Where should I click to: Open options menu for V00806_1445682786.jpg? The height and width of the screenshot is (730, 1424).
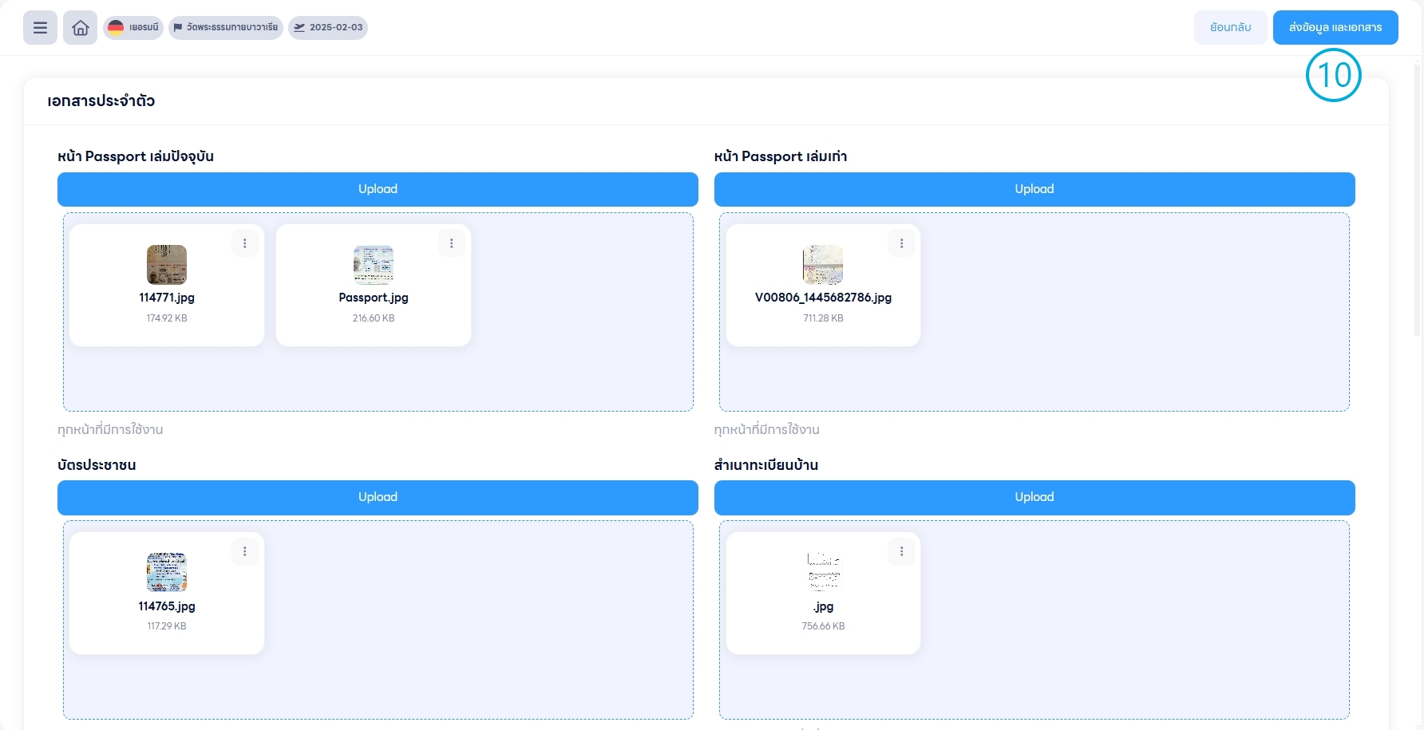coord(902,243)
